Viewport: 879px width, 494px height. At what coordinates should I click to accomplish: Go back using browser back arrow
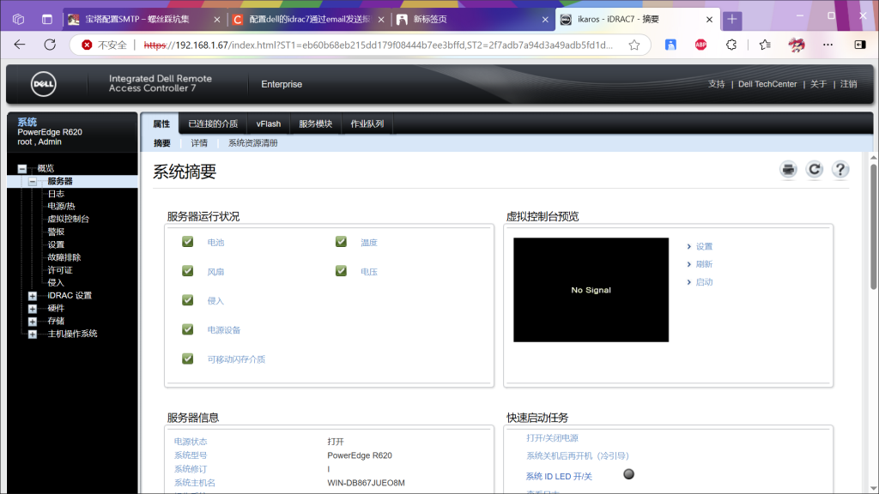20,45
